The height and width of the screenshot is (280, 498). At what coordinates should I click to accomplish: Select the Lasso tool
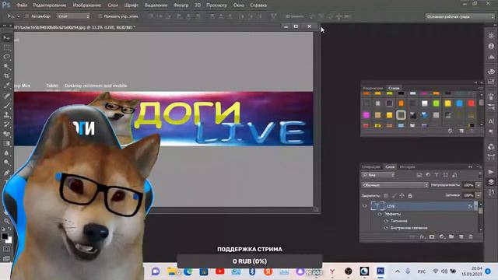tap(7, 57)
